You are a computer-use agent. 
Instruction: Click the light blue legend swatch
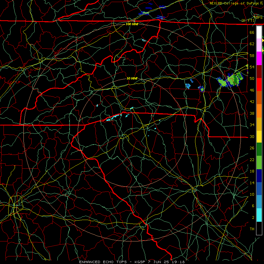259,202
